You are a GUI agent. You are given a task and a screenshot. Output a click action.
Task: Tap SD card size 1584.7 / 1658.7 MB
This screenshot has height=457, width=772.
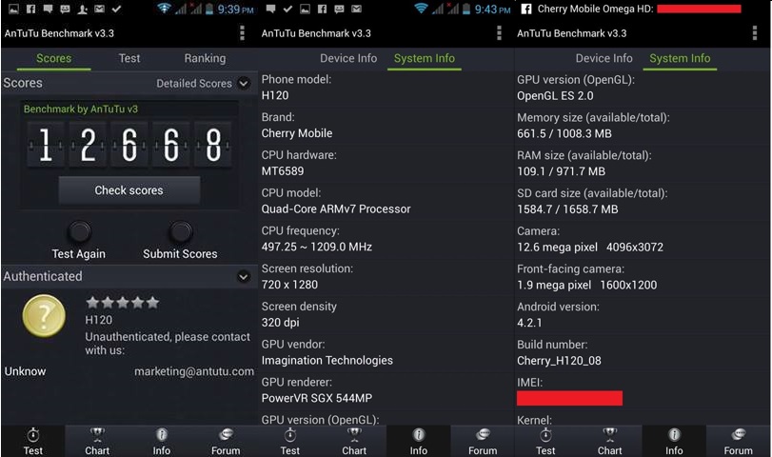567,209
